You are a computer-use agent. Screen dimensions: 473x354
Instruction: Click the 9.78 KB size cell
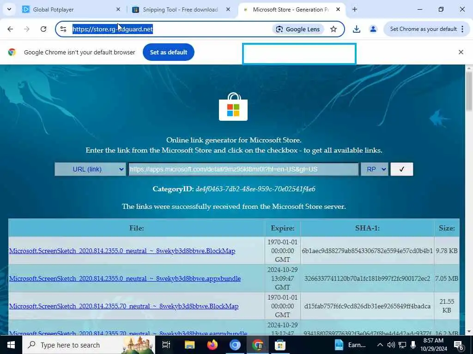[447, 251]
